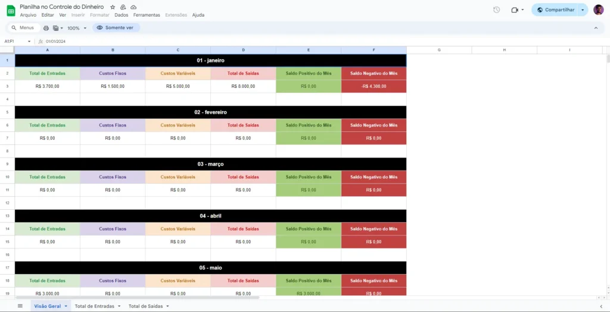Screen dimensions: 610x312
Task: Open the all sheets list icon
Action: pos(20,306)
